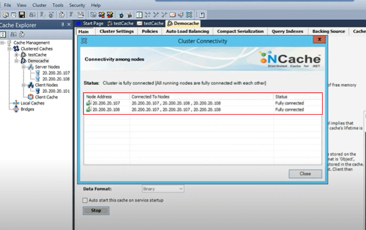Switch to the Cluster Settings tab
Screen dimensions: 366x230
[116, 32]
